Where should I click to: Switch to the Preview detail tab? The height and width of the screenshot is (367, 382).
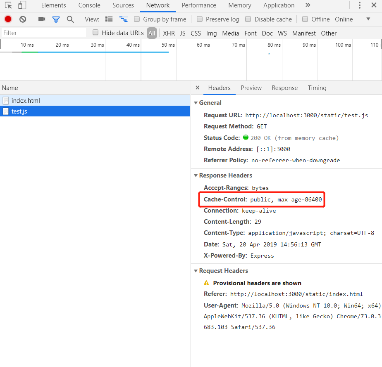(x=251, y=88)
